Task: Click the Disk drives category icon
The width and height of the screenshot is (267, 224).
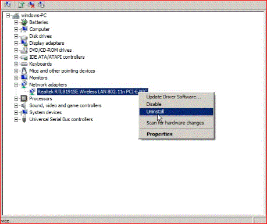Action: pyautogui.click(x=24, y=36)
